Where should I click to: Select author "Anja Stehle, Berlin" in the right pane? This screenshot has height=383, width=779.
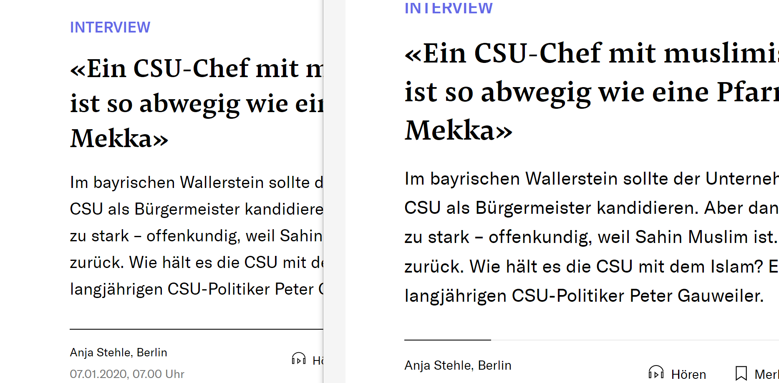click(x=458, y=365)
